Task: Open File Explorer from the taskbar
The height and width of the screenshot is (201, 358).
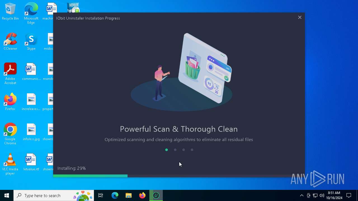Action: 128,195
